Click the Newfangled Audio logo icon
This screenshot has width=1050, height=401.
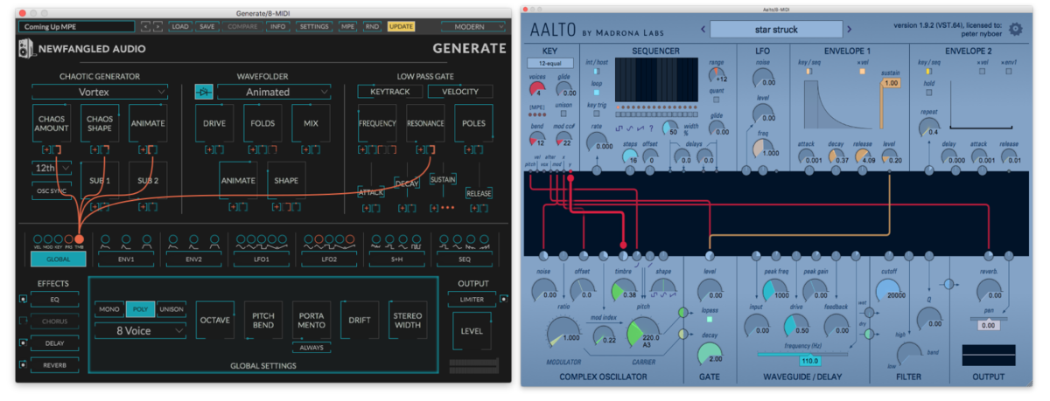tap(26, 50)
